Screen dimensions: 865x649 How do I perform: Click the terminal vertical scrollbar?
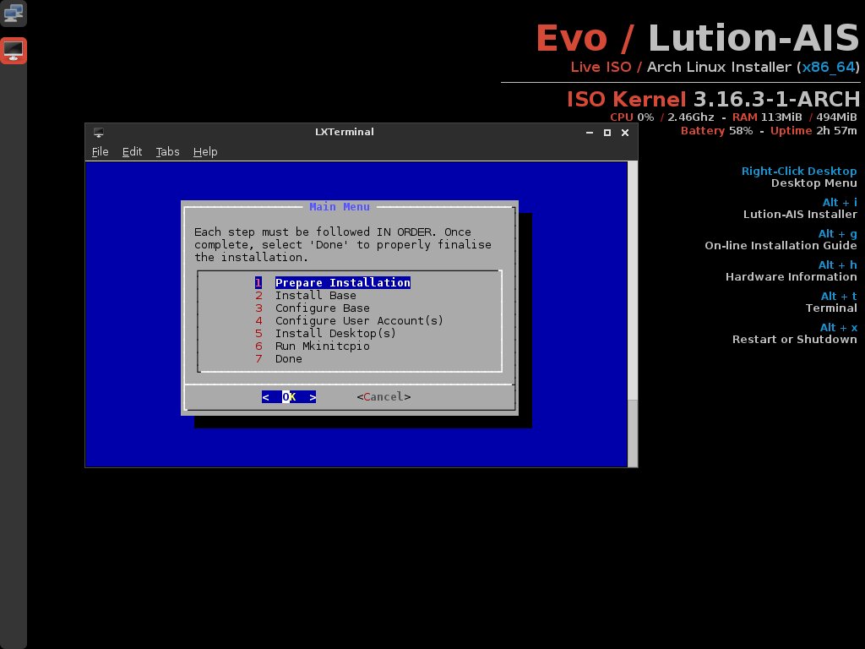tap(633, 314)
